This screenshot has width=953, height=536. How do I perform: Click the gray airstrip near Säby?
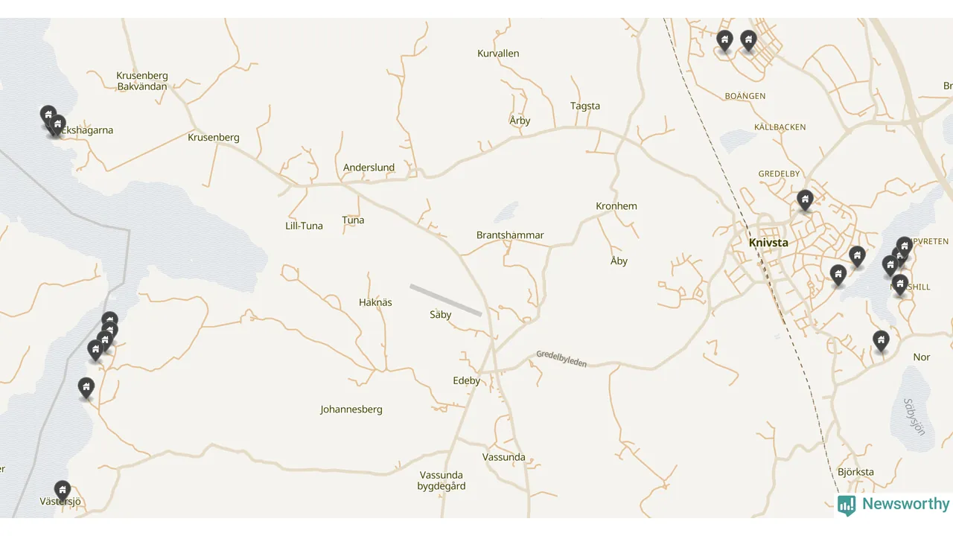tap(446, 300)
